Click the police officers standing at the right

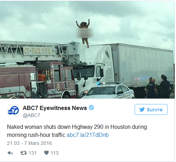(x=158, y=87)
